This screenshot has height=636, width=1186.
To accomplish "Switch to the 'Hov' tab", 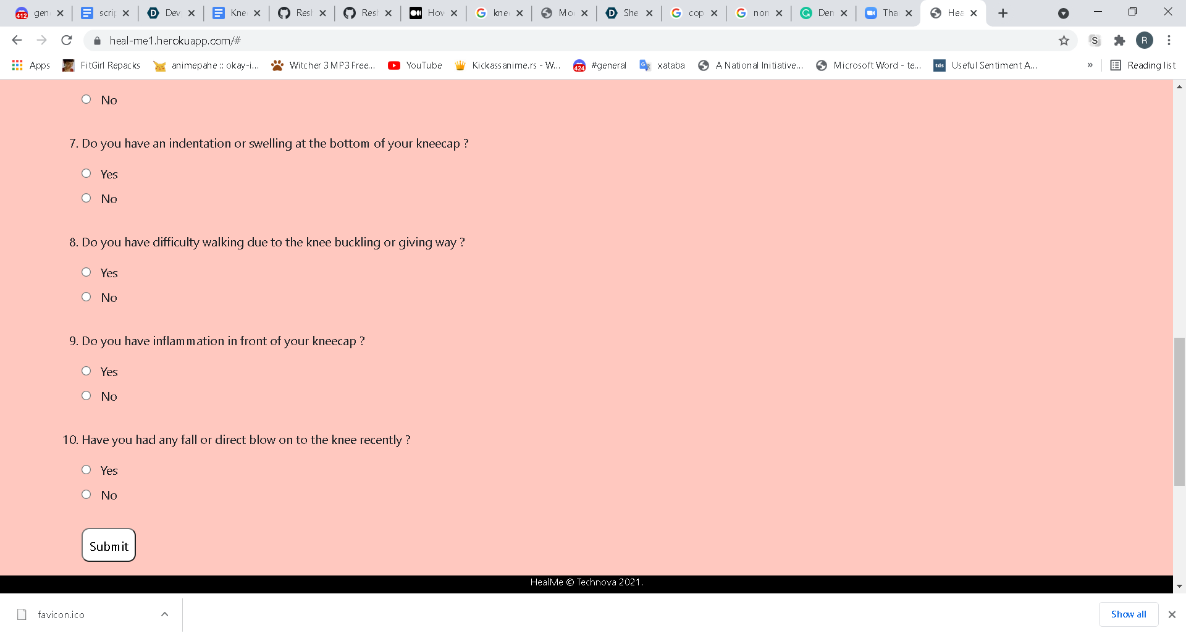I will click(x=434, y=13).
